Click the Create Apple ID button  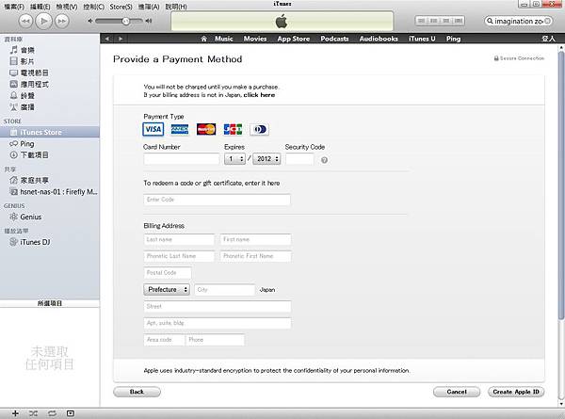coord(516,392)
